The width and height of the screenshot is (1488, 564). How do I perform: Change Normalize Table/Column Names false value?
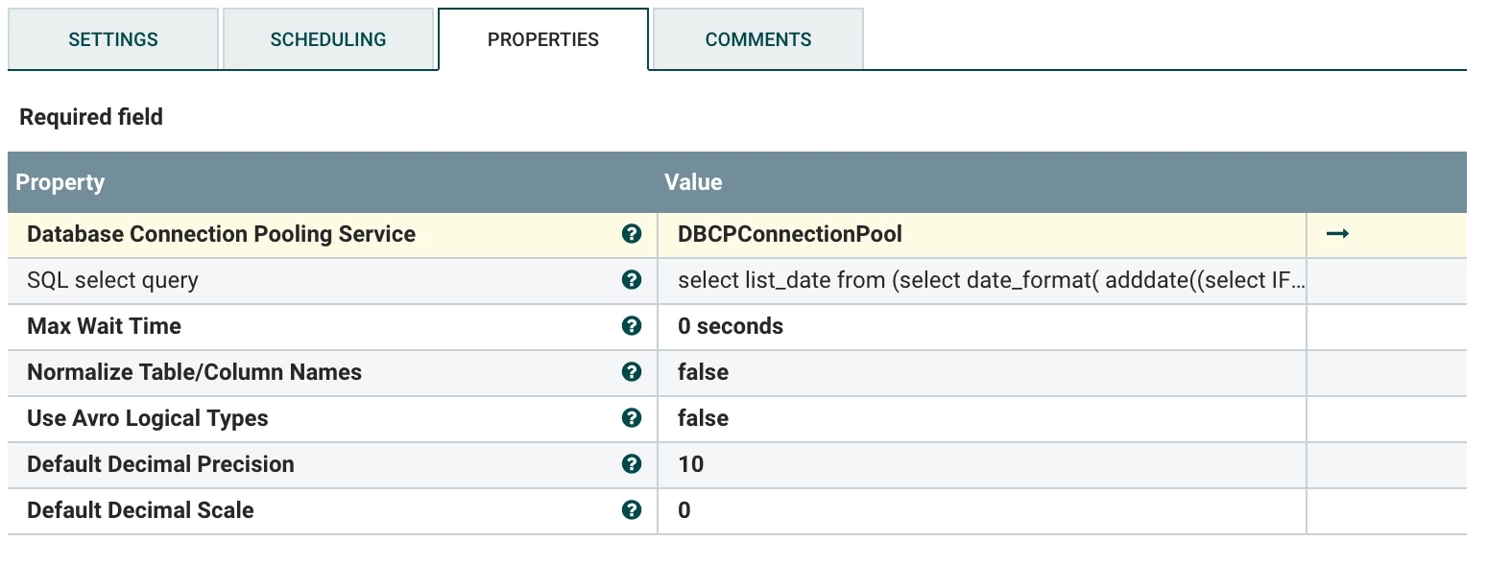pos(982,372)
